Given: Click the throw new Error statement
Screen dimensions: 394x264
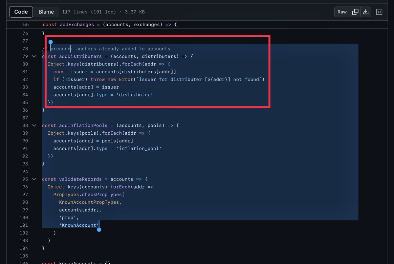Looking at the screenshot, I should [177, 79].
